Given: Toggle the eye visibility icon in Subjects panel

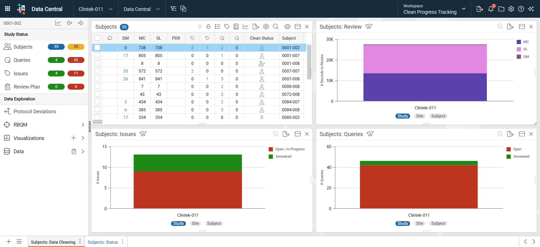Looking at the screenshot, I should pyautogui.click(x=287, y=26).
